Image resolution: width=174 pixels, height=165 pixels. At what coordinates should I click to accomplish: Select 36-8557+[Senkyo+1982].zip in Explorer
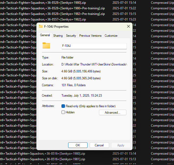point(43,19)
